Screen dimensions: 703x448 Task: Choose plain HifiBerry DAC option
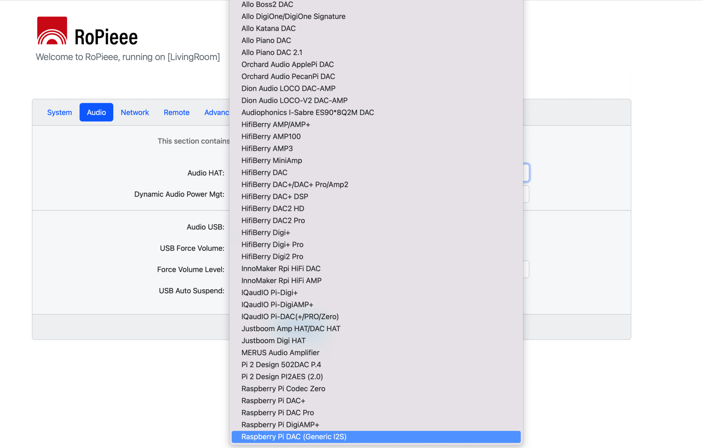[x=376, y=172]
